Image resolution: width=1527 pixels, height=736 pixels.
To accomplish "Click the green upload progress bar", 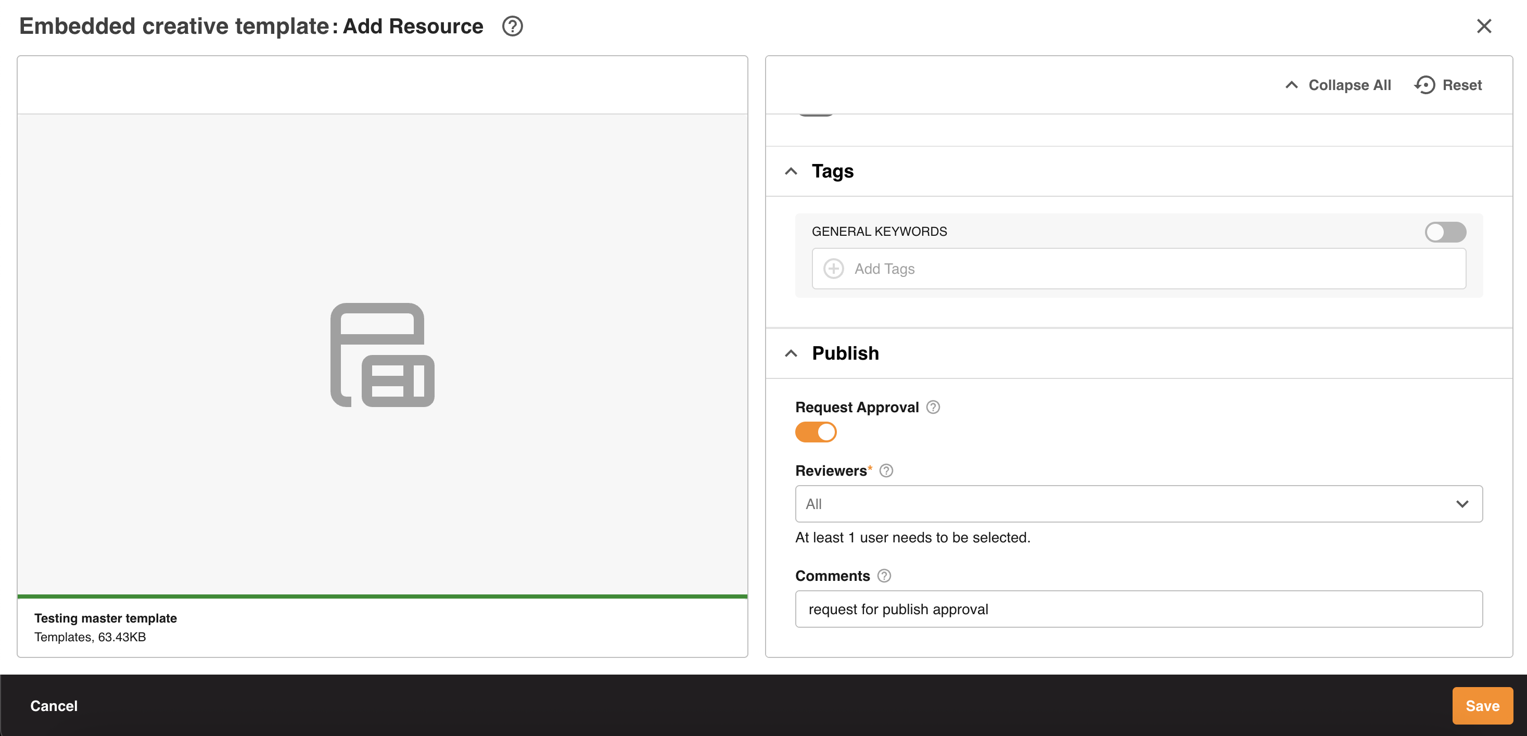I will (x=383, y=596).
